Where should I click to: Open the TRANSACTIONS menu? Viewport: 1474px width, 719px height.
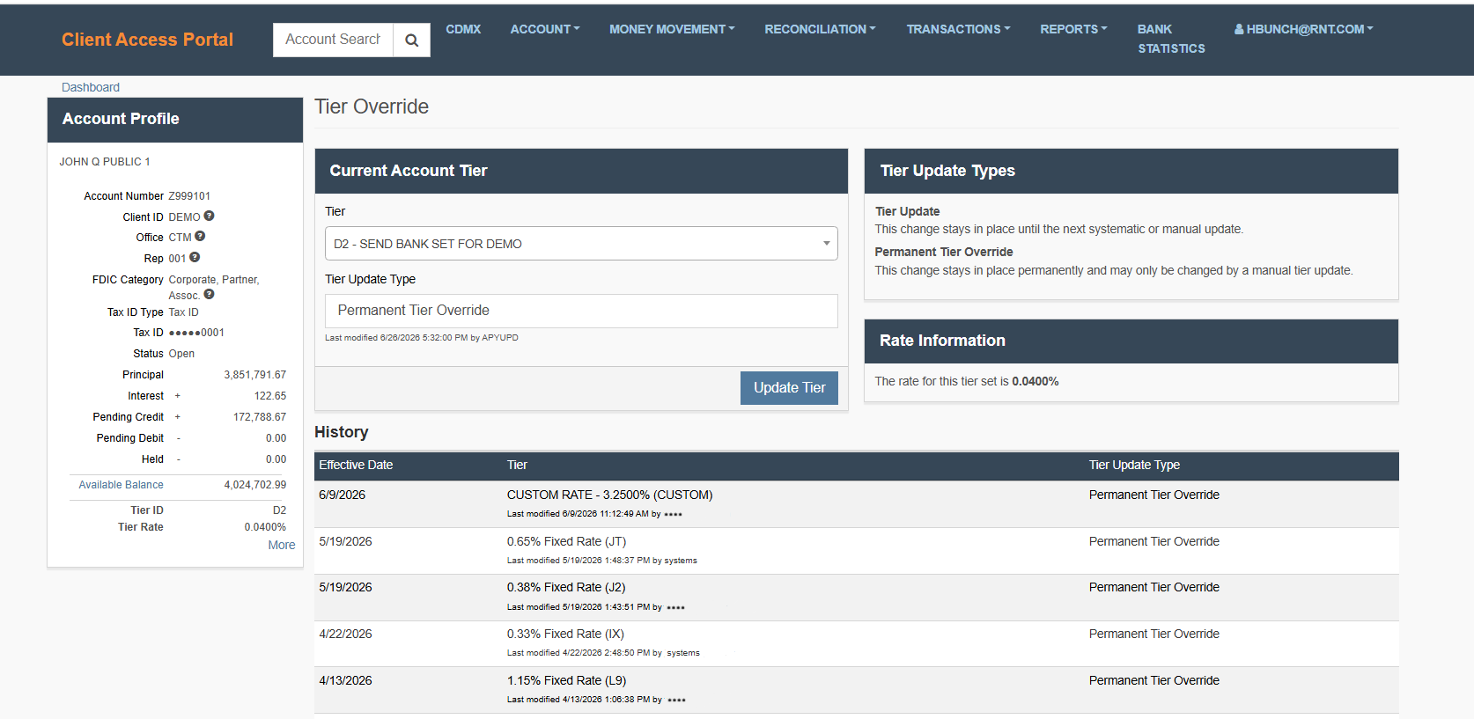(958, 29)
